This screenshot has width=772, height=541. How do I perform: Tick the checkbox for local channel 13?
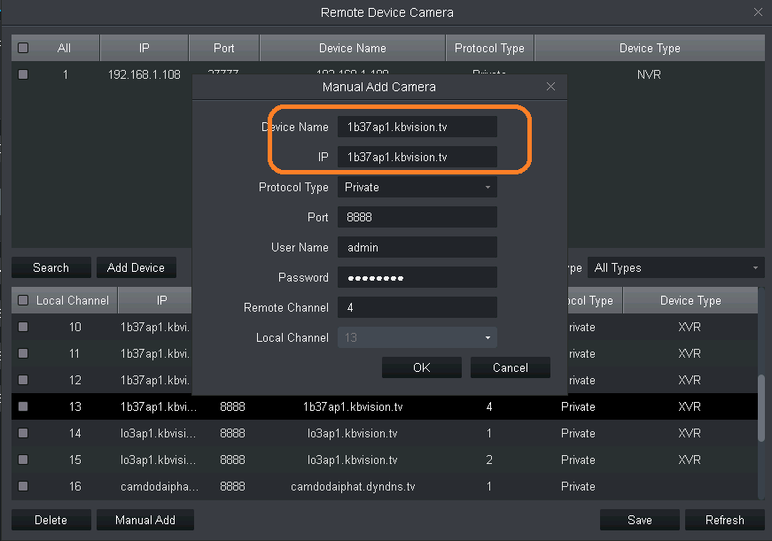point(23,407)
